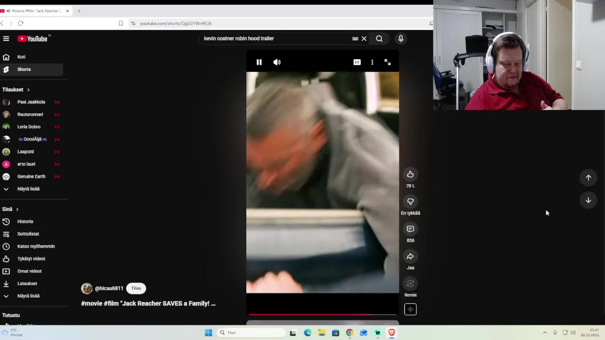This screenshot has width=605, height=340.
Task: Share the Short using Jaa
Action: [x=410, y=256]
